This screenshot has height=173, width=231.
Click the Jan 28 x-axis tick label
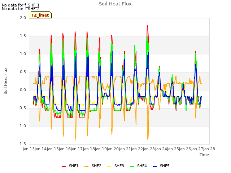(209, 149)
